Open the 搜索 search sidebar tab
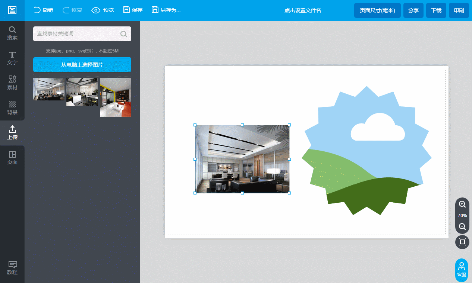 [x=12, y=33]
